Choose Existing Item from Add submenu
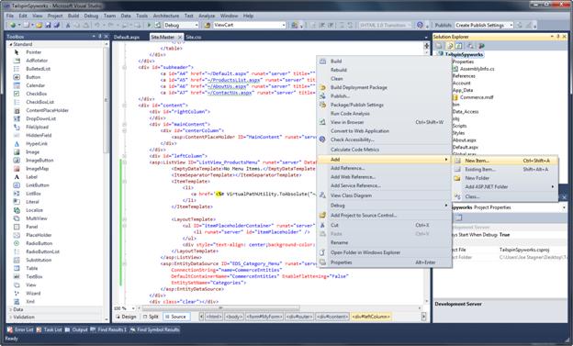Image resolution: width=573 pixels, height=346 pixels. pos(505,170)
